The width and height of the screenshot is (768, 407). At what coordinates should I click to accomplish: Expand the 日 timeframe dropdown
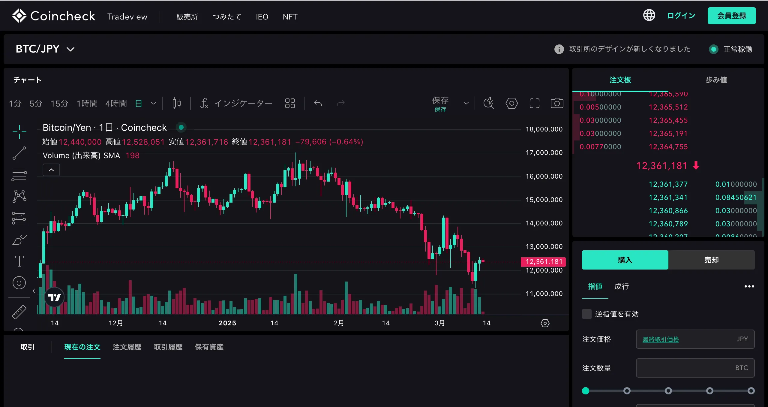click(x=154, y=103)
